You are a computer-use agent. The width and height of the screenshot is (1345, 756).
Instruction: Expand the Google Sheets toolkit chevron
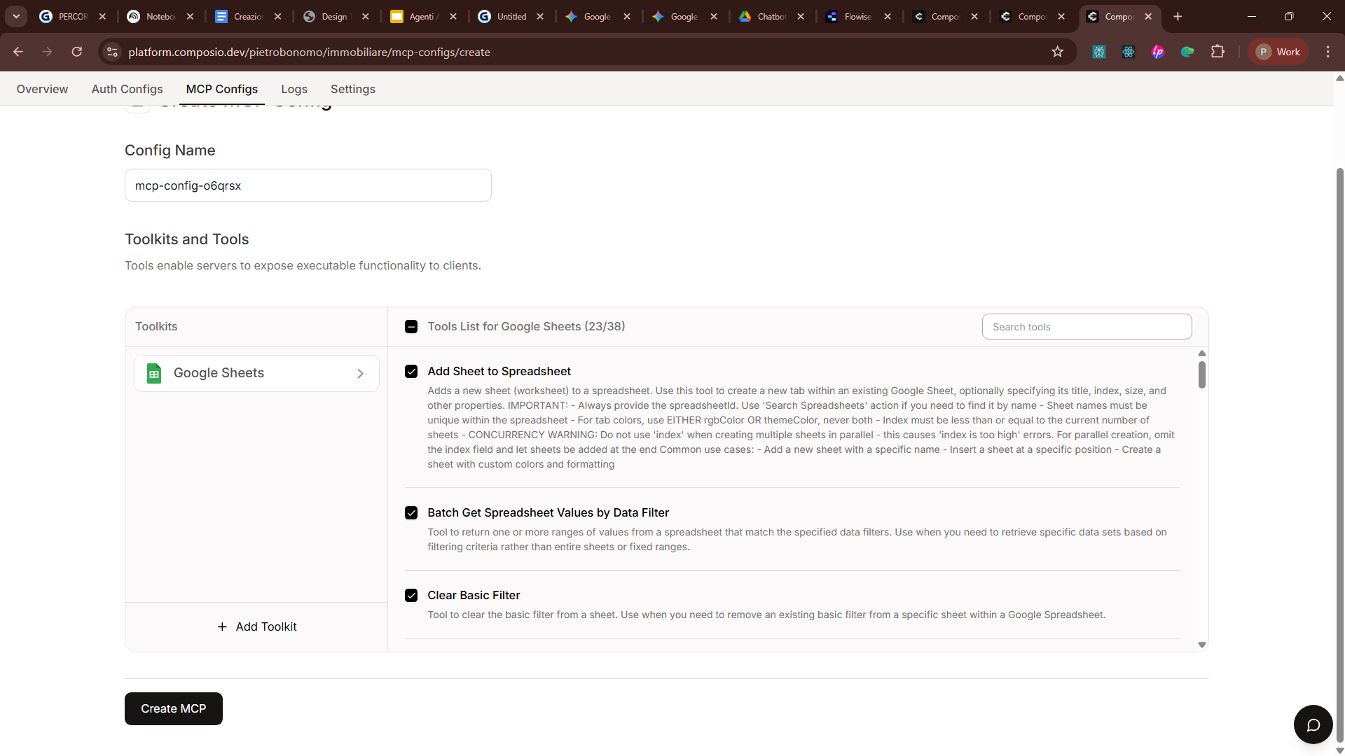(360, 374)
